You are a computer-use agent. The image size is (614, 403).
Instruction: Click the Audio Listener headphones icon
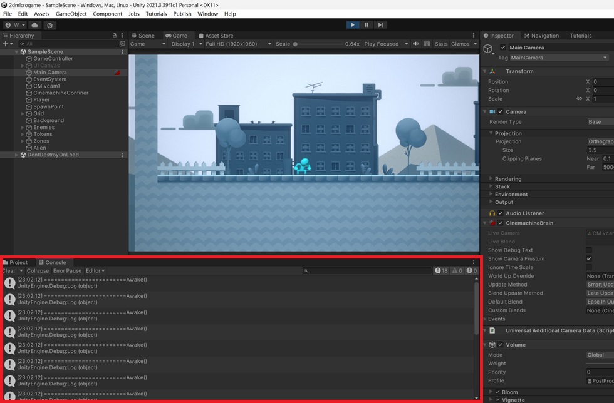tap(492, 213)
